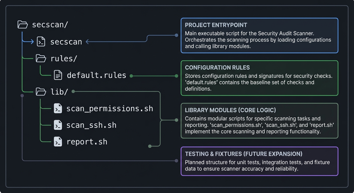Select default.rules in the file tree
The height and width of the screenshot is (193, 354).
click(96, 75)
